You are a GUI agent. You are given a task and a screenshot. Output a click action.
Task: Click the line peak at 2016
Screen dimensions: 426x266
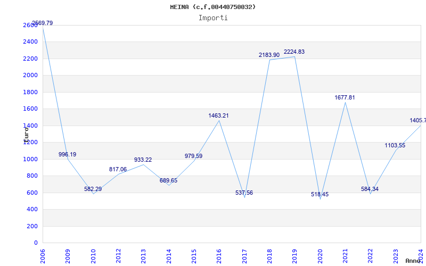[x=219, y=120]
